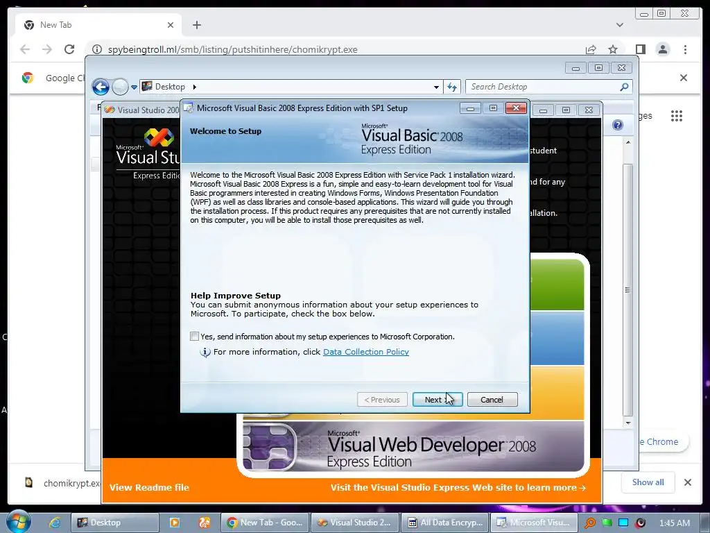The image size is (710, 533).
Task: Go forward in Chrome
Action: pyautogui.click(x=47, y=49)
